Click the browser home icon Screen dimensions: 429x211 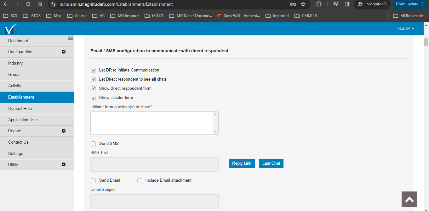point(39,4)
